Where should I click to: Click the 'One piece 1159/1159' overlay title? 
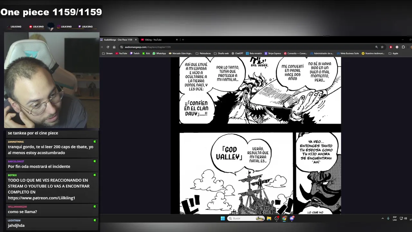click(x=51, y=12)
